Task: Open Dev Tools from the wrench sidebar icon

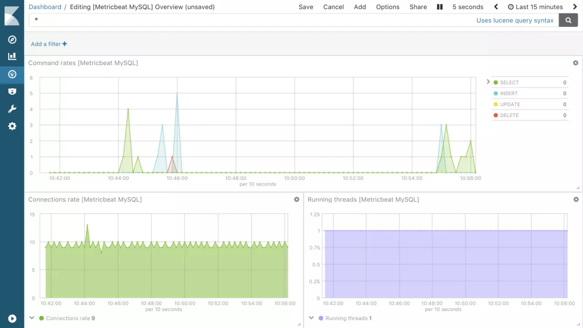Action: click(12, 109)
